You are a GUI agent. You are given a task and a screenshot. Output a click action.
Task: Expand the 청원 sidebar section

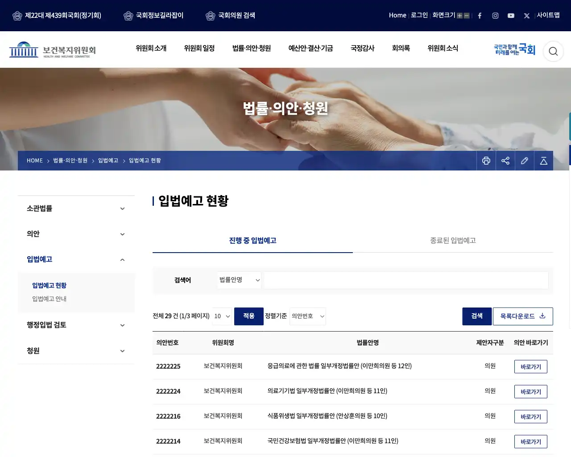[x=76, y=351]
